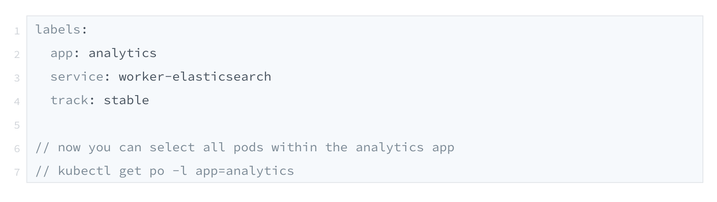717x202 pixels.
Task: Select line number 6 in the gutter
Action: tap(17, 149)
